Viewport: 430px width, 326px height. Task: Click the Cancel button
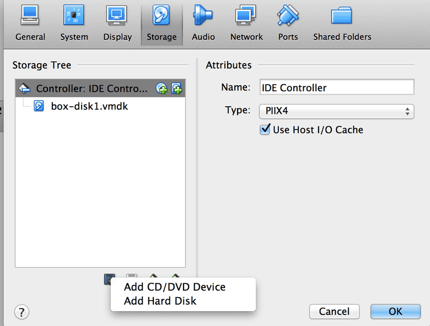(334, 312)
